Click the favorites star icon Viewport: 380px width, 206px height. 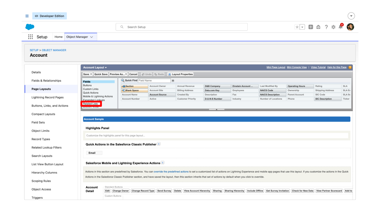(297, 27)
